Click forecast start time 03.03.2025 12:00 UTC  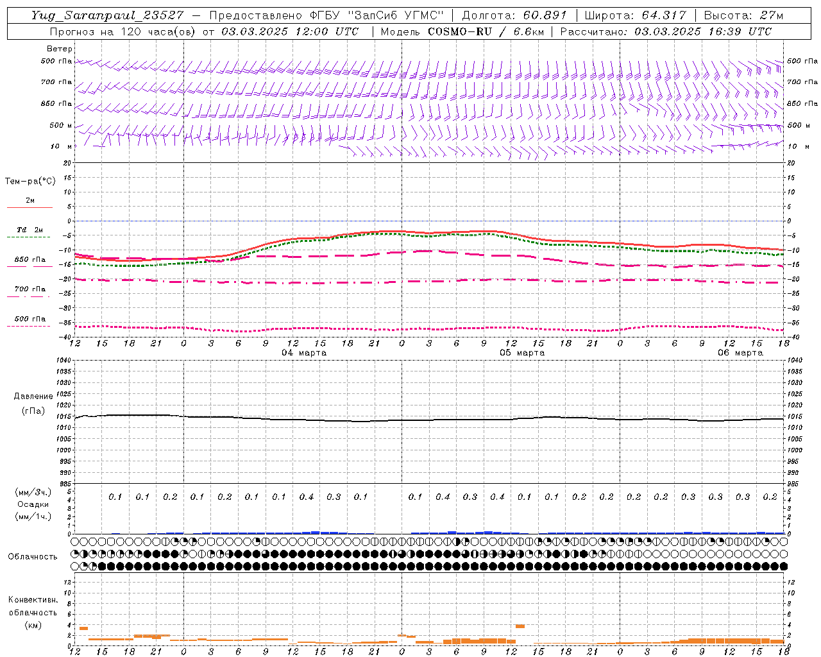290,31
